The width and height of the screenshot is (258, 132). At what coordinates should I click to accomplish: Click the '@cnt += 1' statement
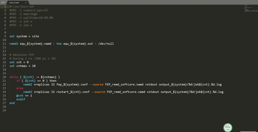pyautogui.click(x=24, y=96)
